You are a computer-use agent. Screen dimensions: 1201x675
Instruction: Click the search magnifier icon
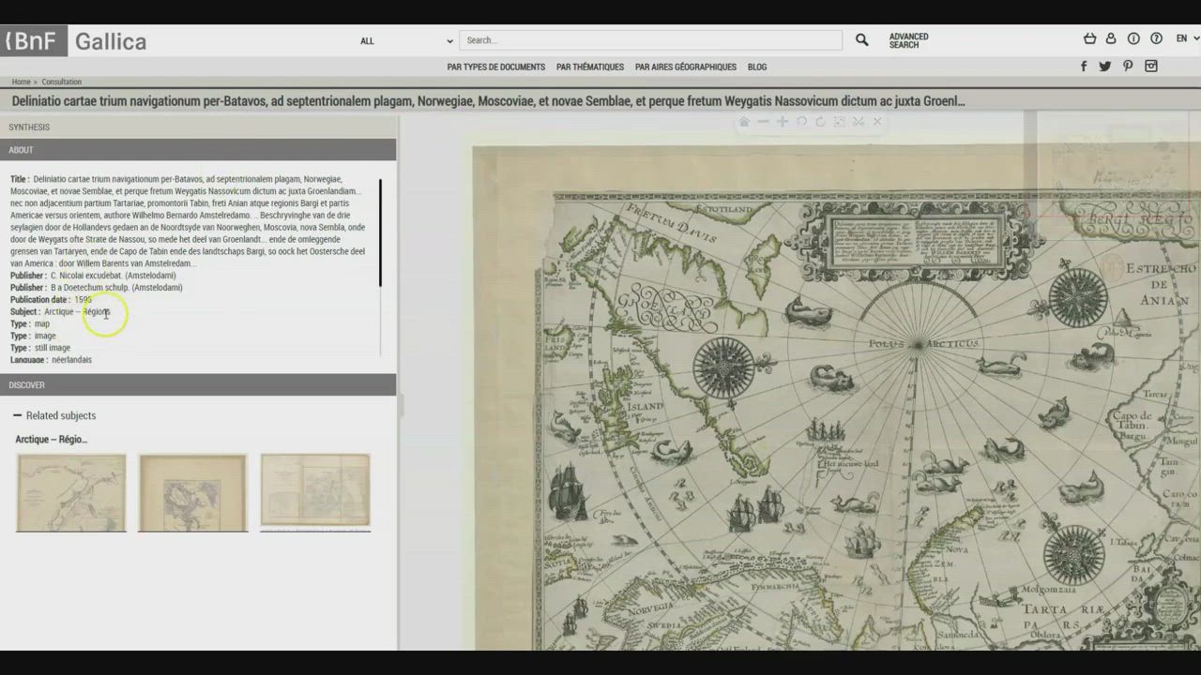[x=861, y=40]
